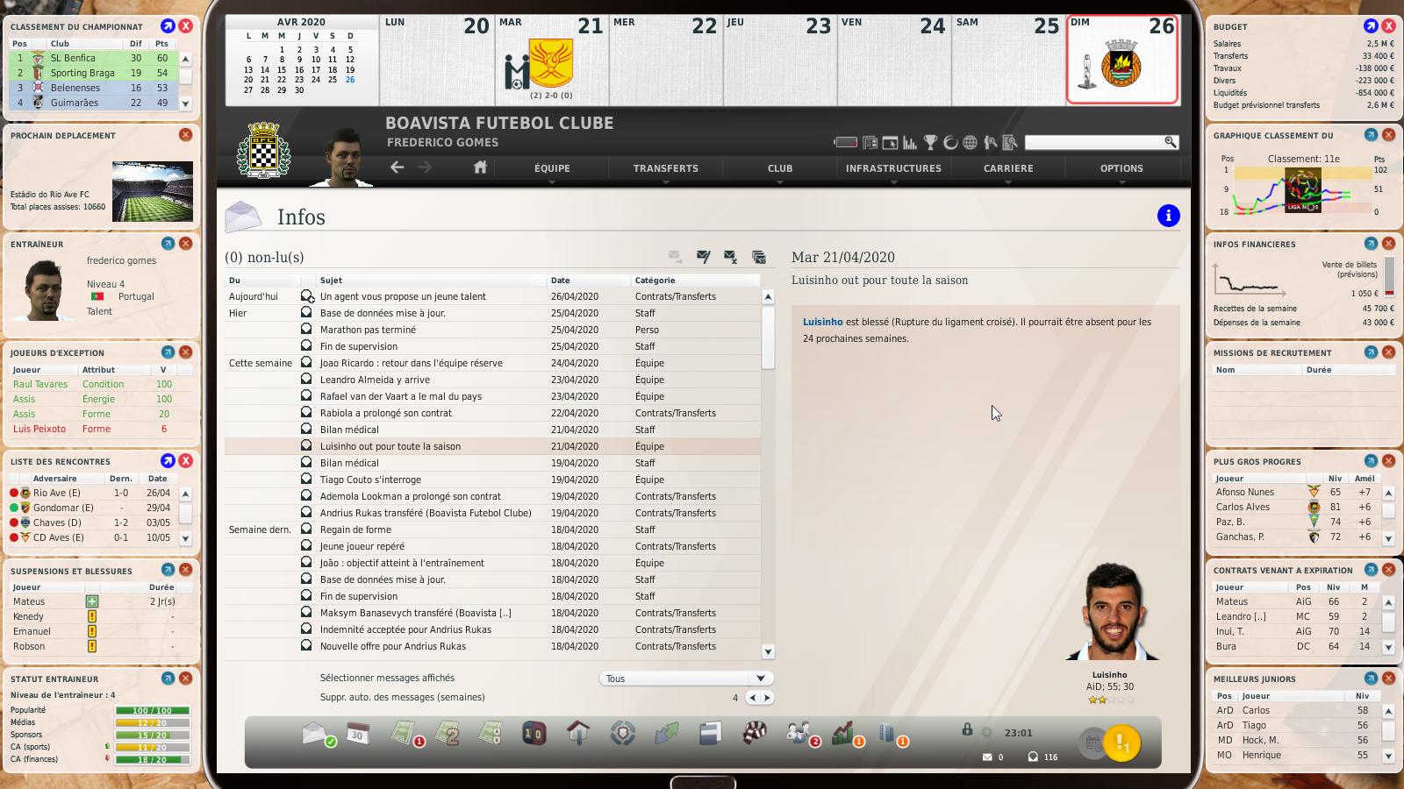Screen dimensions: 1404x789
Task: Select Sunday 26 Rio Ave match day
Action: (x=1121, y=60)
